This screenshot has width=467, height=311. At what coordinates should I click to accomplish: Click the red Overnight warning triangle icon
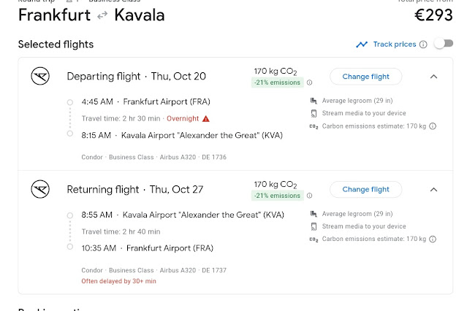point(206,118)
